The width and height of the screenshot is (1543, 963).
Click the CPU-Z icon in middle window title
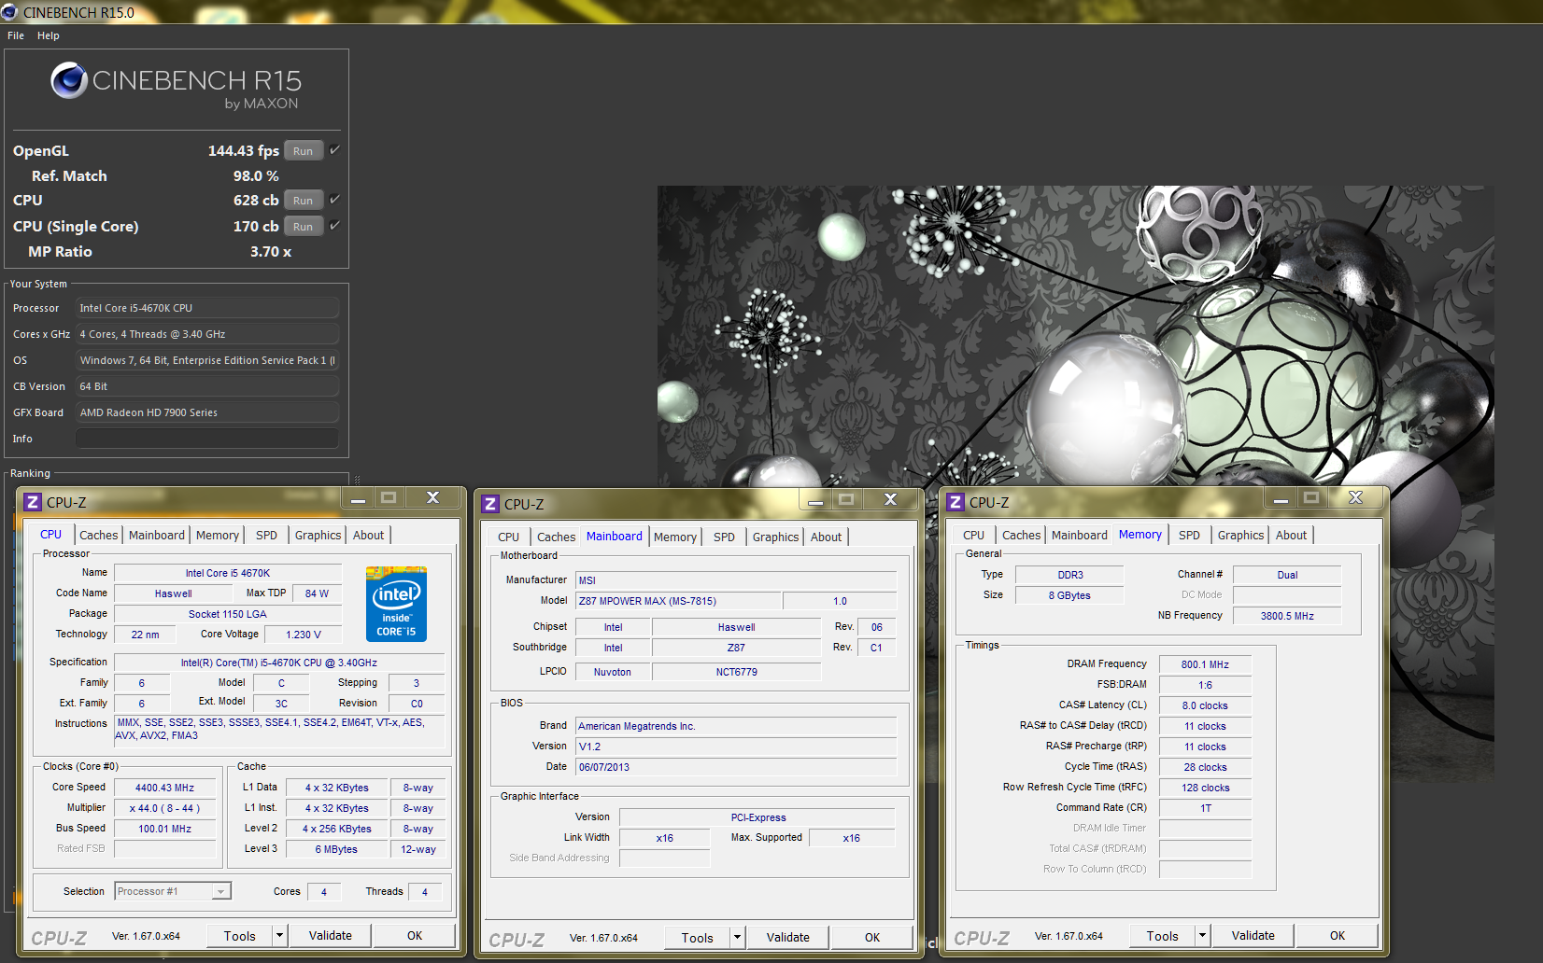tap(490, 504)
